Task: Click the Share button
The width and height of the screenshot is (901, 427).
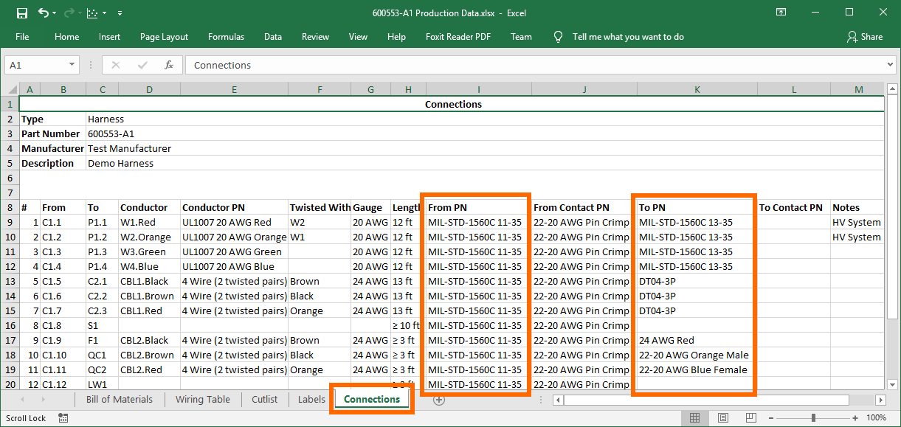Action: (865, 37)
